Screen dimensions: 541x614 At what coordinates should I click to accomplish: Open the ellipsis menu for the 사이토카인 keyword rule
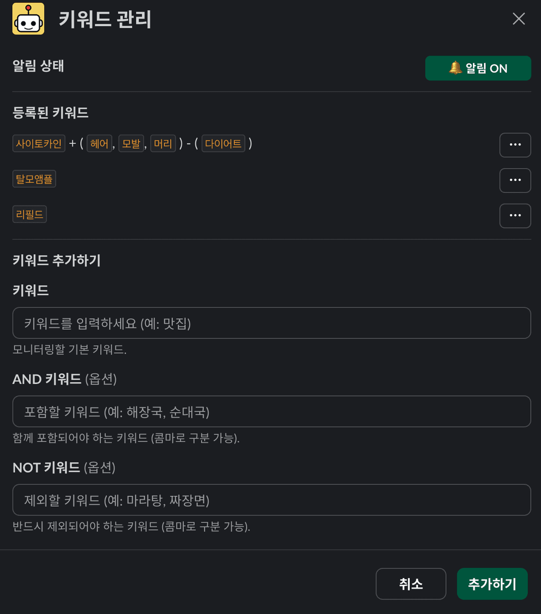(x=515, y=145)
